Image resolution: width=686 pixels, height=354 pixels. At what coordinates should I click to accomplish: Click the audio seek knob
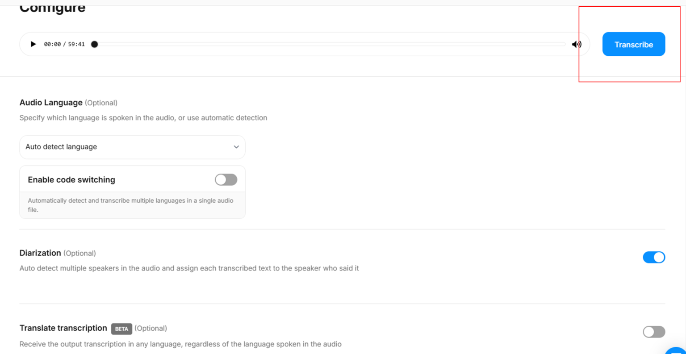click(94, 44)
